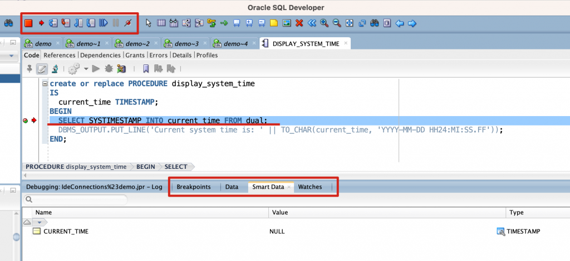Viewport: 570px width, 261px height.
Task: Click the Zoom In magnifier icon
Action: pos(325,23)
